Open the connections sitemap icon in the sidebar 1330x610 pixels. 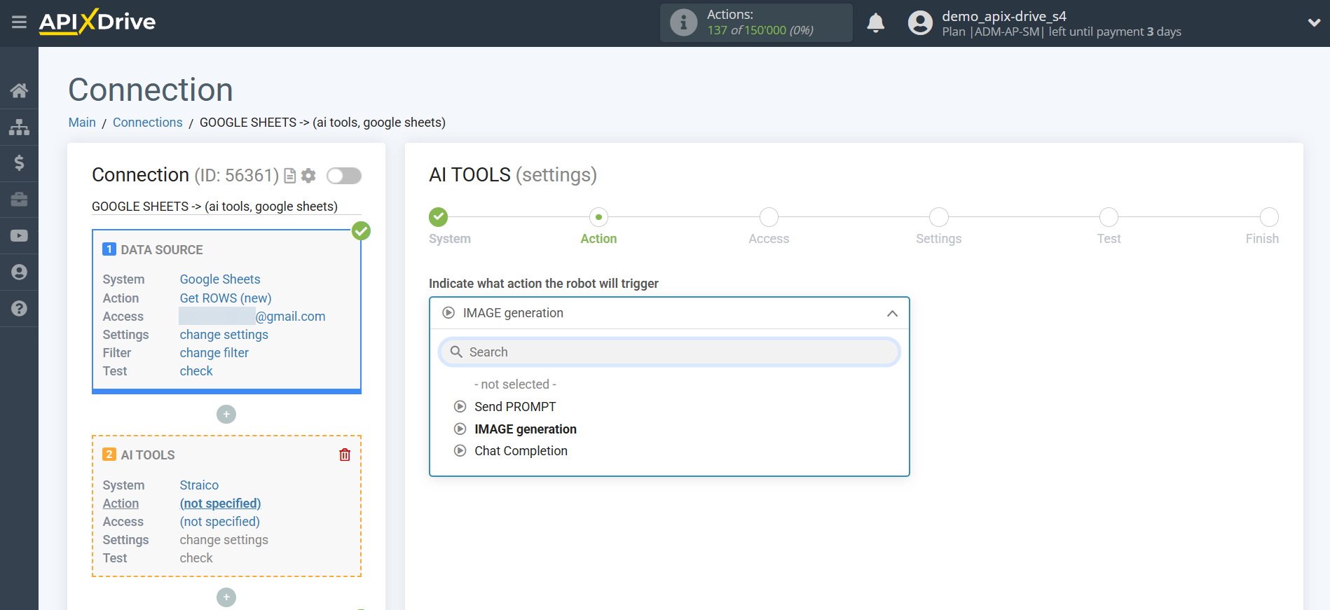19,127
